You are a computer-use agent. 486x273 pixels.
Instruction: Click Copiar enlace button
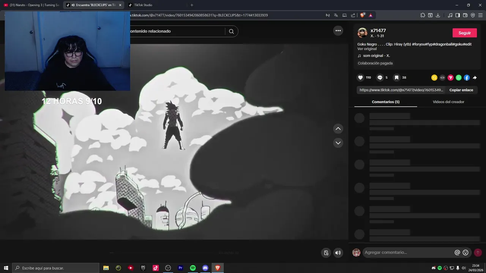tap(461, 90)
